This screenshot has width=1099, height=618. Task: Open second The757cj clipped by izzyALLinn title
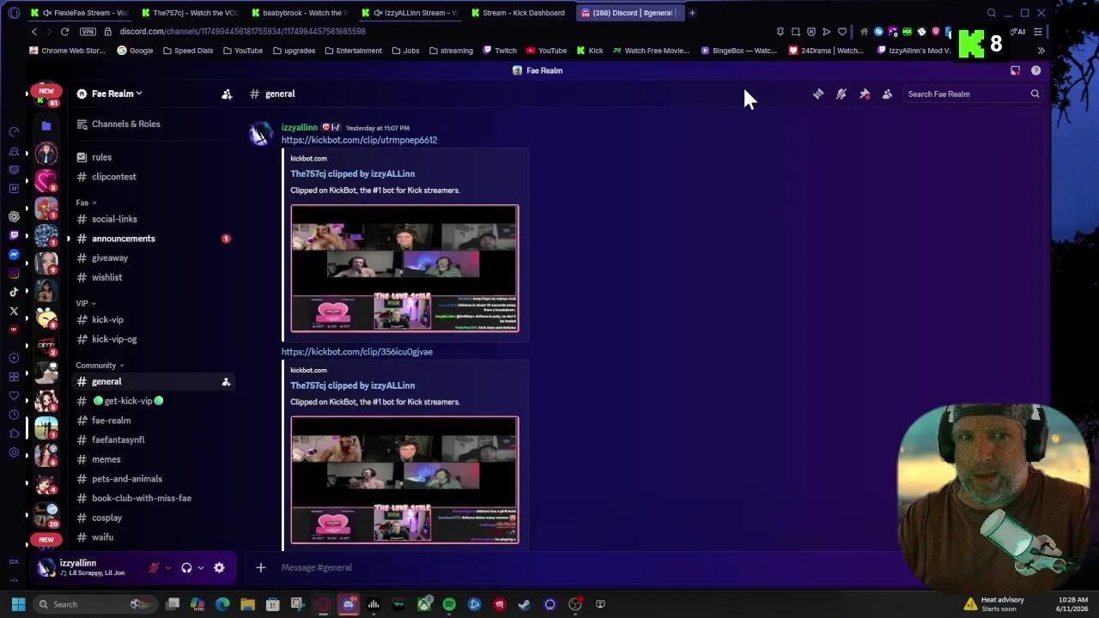pyautogui.click(x=352, y=385)
